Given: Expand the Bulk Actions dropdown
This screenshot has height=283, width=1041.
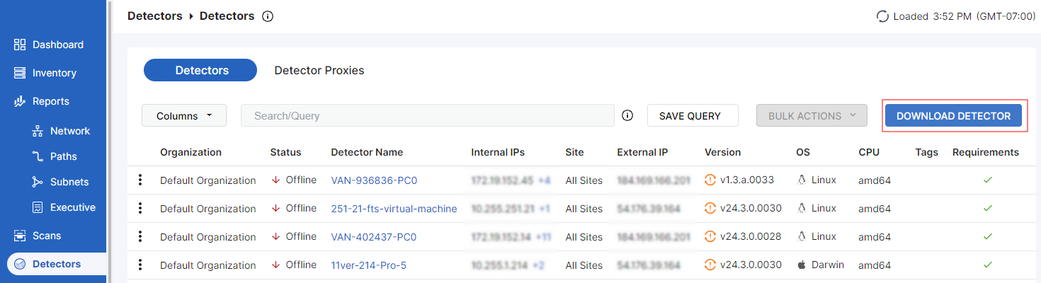Looking at the screenshot, I should [812, 115].
